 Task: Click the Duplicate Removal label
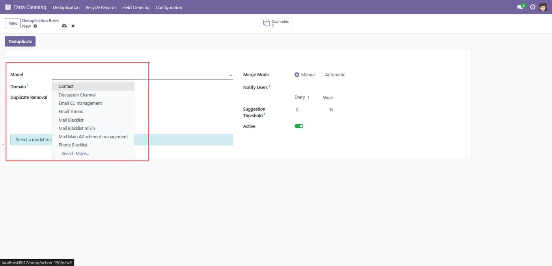coord(29,98)
